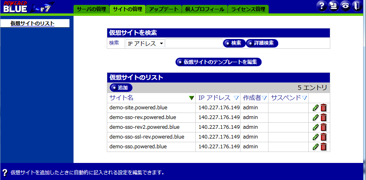Click the 詳細検索 advanced search button
Screen dimensions: 366x180
[262, 43]
